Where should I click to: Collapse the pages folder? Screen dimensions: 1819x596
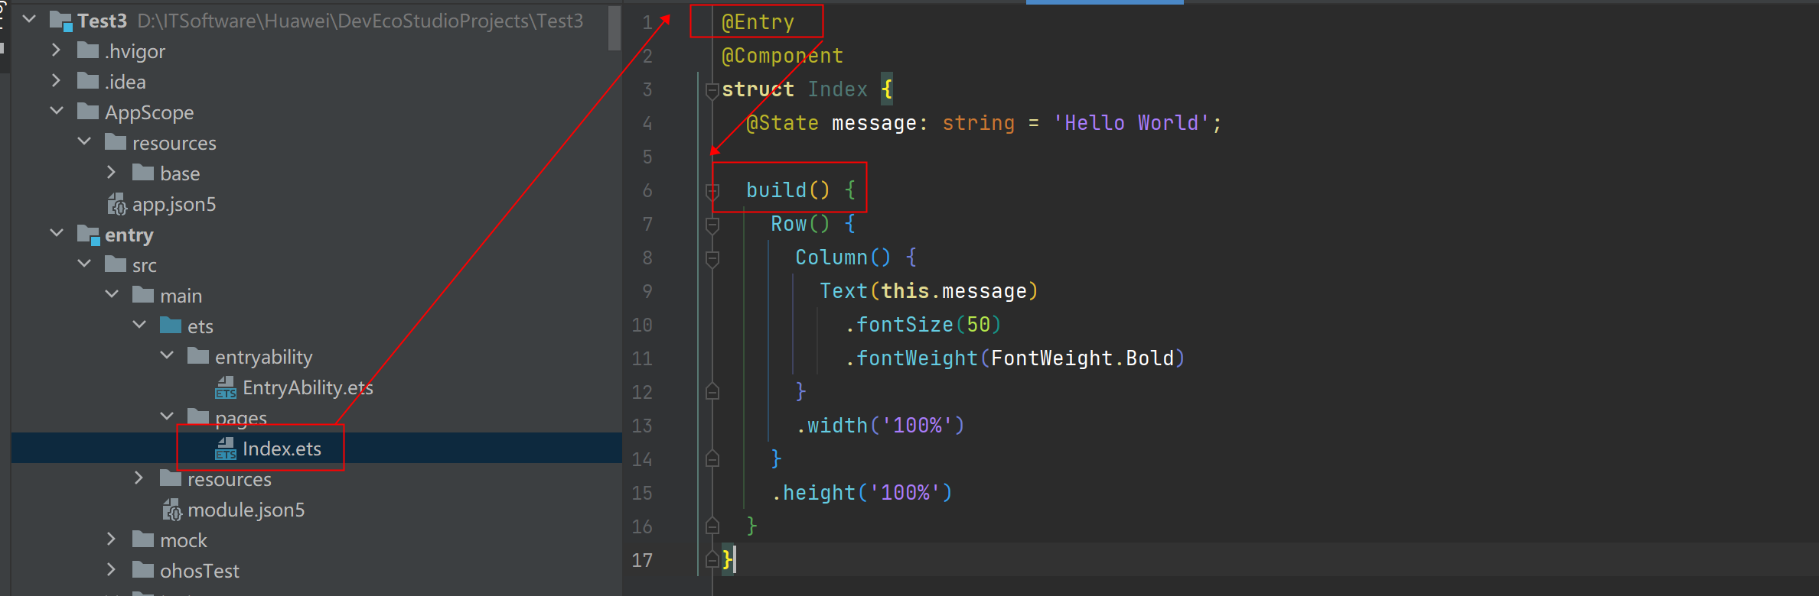pyautogui.click(x=167, y=416)
